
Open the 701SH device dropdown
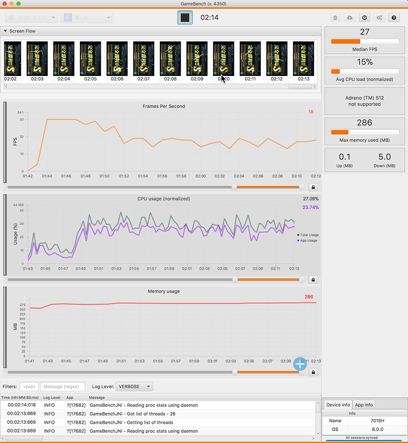pyautogui.click(x=32, y=17)
